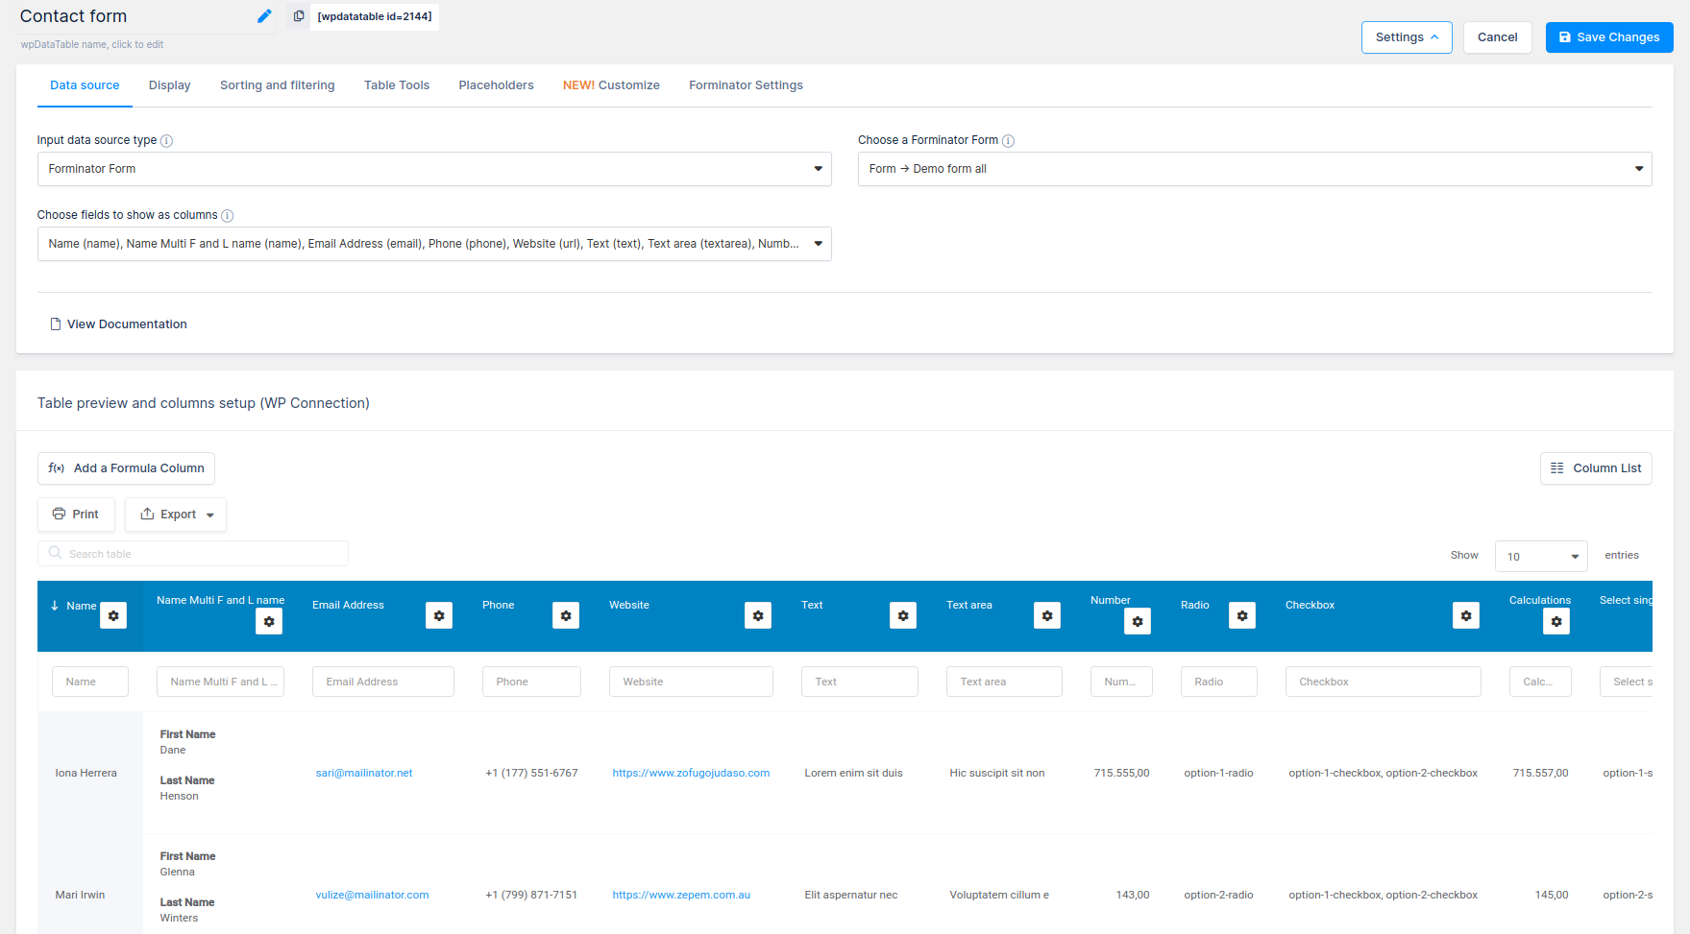Open settings gear for Phone column

(x=566, y=615)
